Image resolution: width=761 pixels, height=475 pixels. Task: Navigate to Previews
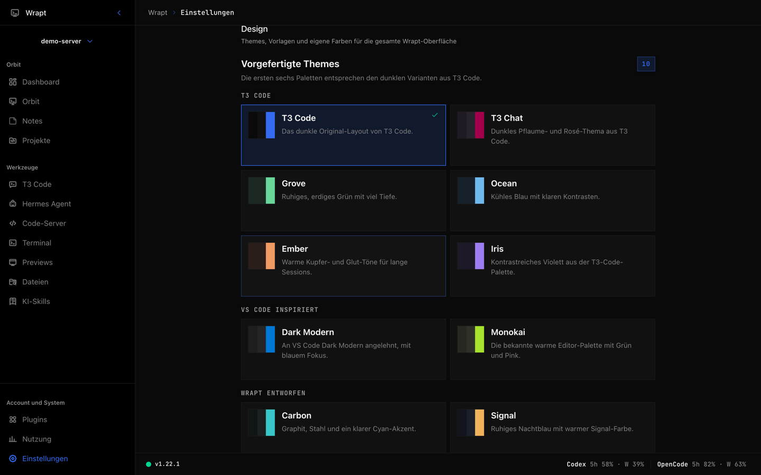pyautogui.click(x=67, y=262)
